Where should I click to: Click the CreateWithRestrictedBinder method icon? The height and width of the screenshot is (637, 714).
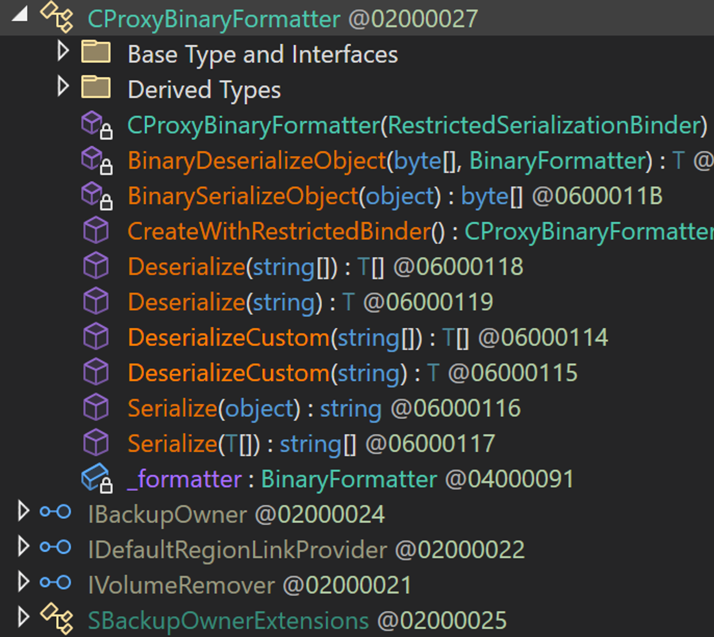(96, 230)
